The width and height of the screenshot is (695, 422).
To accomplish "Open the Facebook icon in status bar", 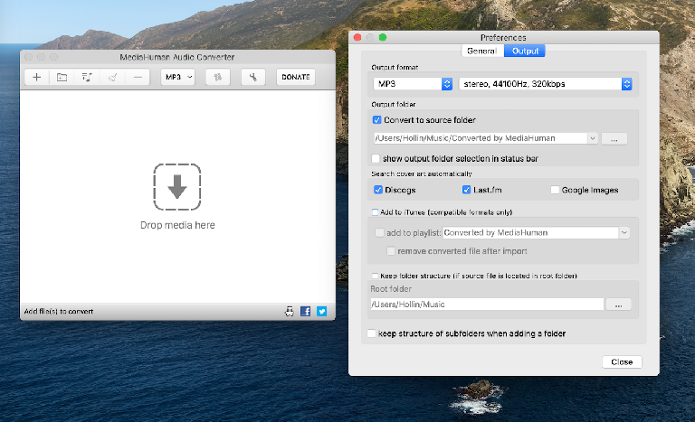I will (305, 311).
